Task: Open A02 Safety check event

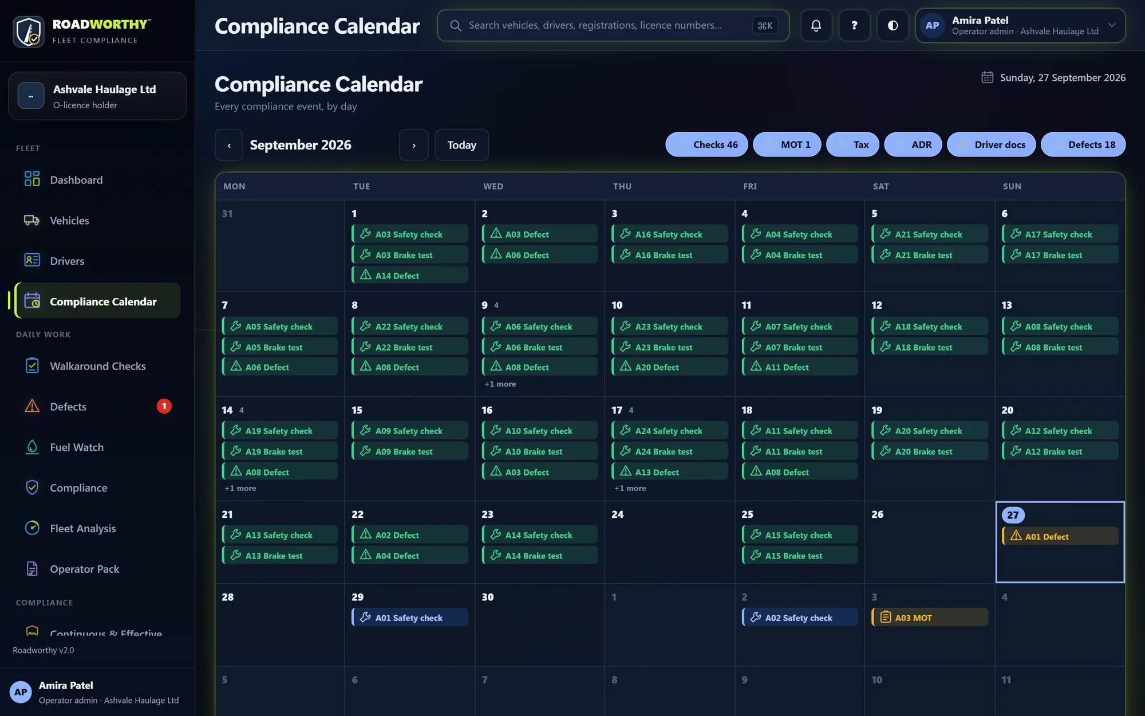Action: point(800,617)
